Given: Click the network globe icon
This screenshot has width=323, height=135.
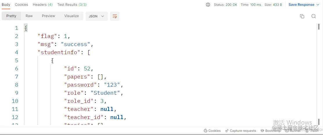Looking at the screenshot, I should point(208,5).
